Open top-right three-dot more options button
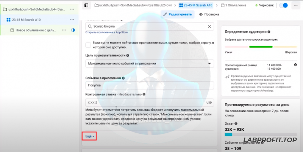Screen dimensions: 303x152 [296, 5]
